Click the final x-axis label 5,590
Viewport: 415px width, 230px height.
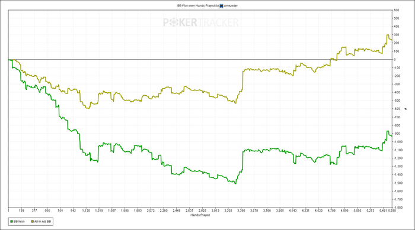coord(392,210)
